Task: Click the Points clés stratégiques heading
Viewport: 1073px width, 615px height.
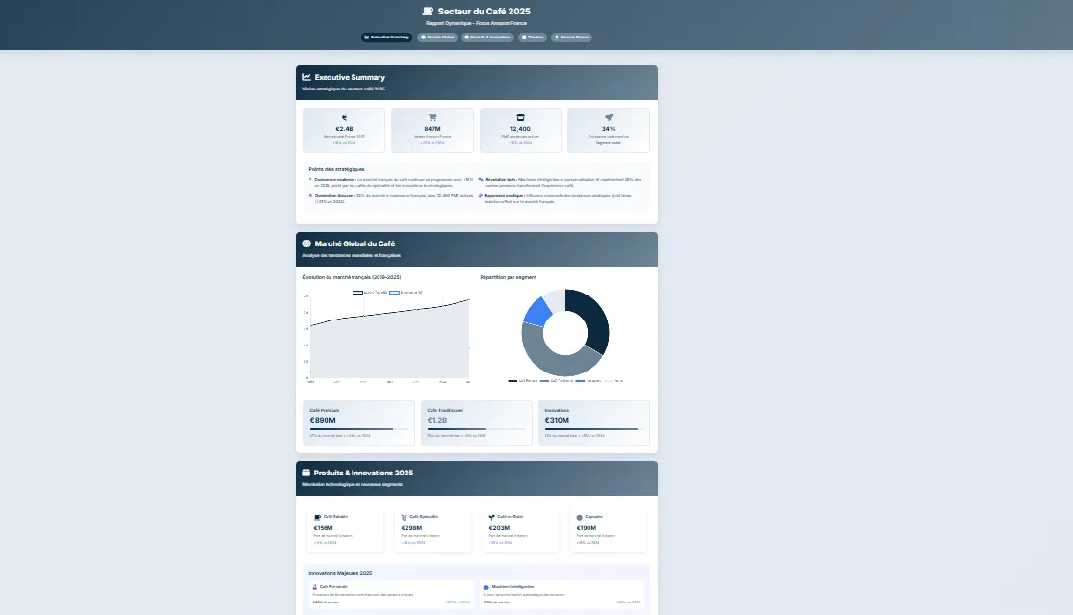Action: coord(337,169)
